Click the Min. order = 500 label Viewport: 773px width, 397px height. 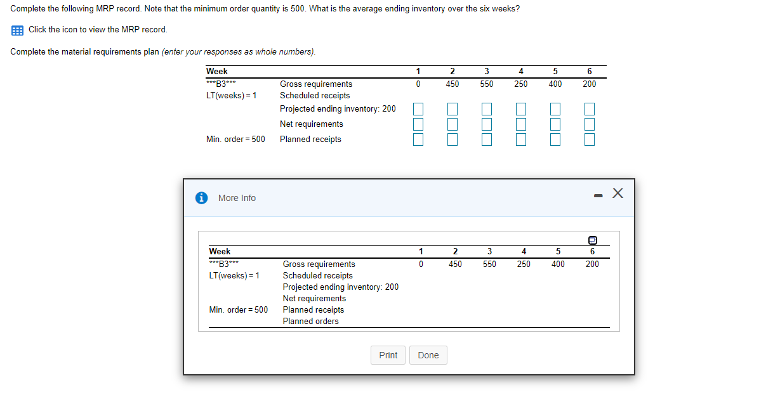point(235,139)
